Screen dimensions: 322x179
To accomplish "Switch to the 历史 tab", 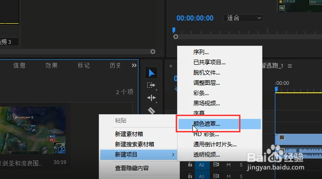I will point(115,65).
